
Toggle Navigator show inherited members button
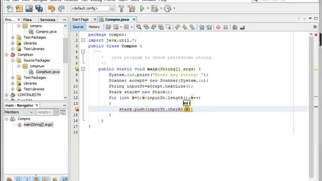click(9, 179)
